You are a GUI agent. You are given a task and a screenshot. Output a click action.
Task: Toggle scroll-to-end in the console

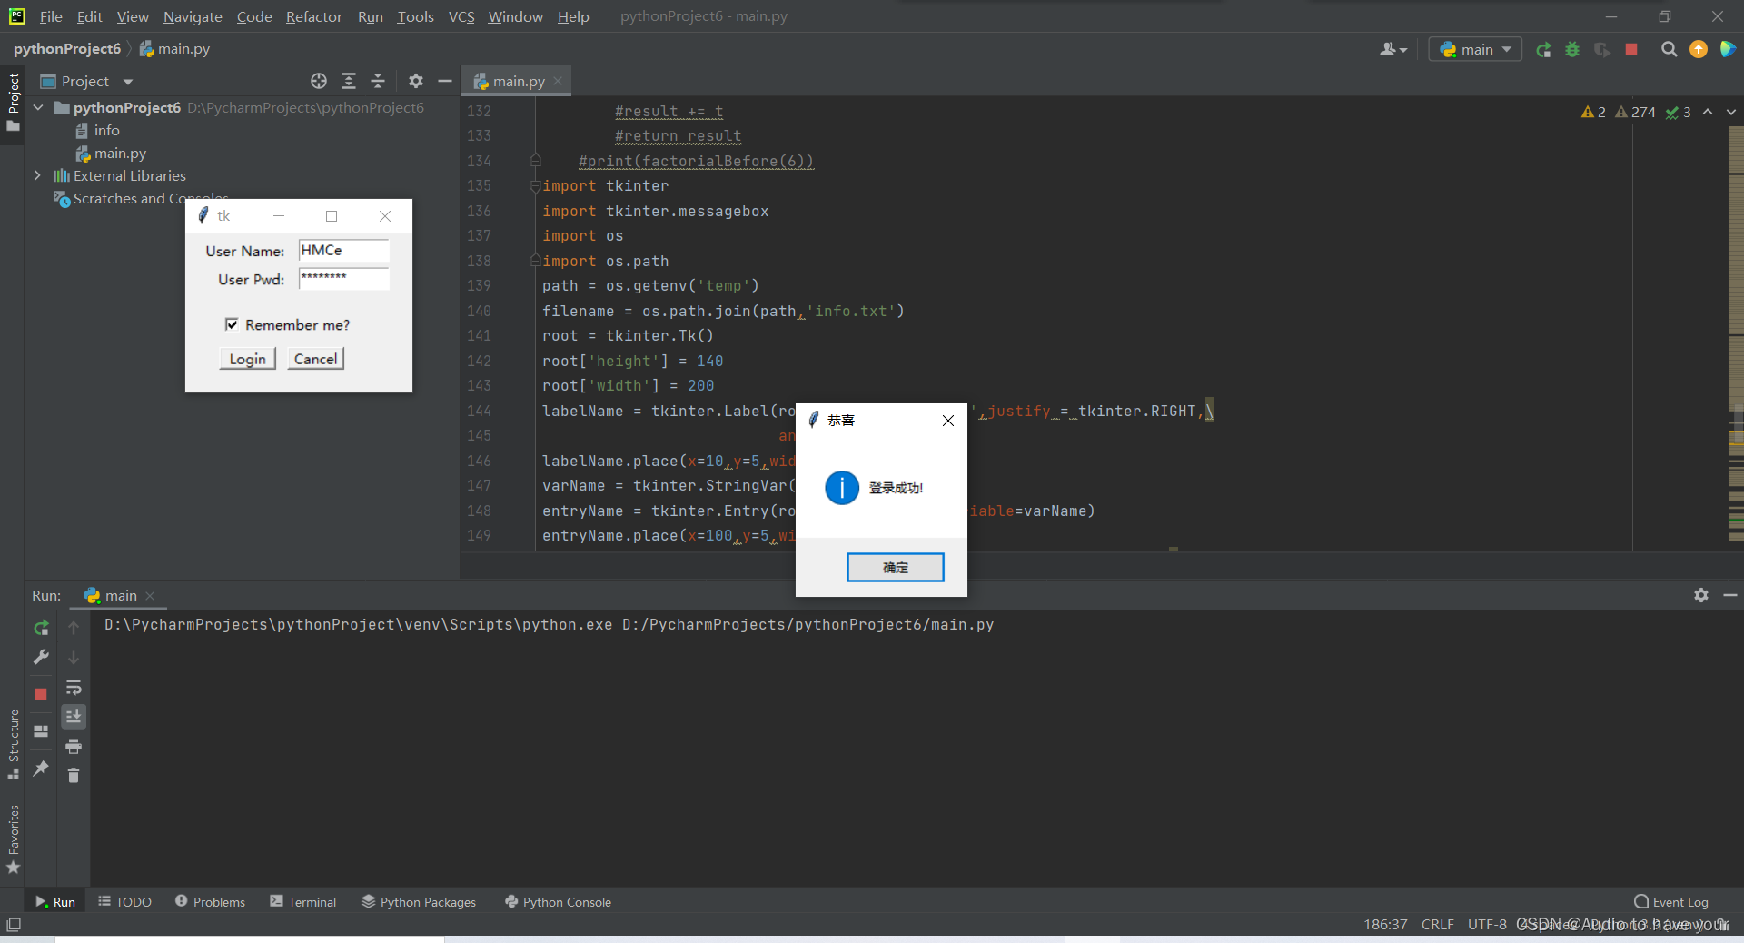pyautogui.click(x=74, y=717)
